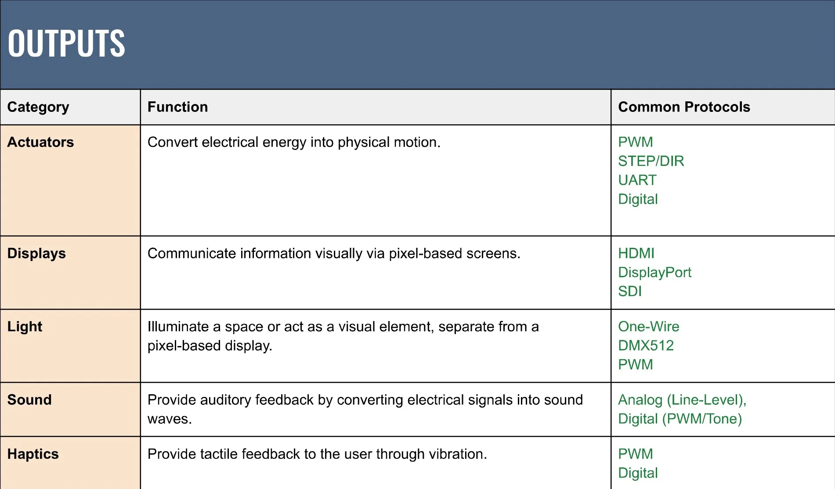
Task: Click the DisplayPort protocol link
Action: (654, 272)
